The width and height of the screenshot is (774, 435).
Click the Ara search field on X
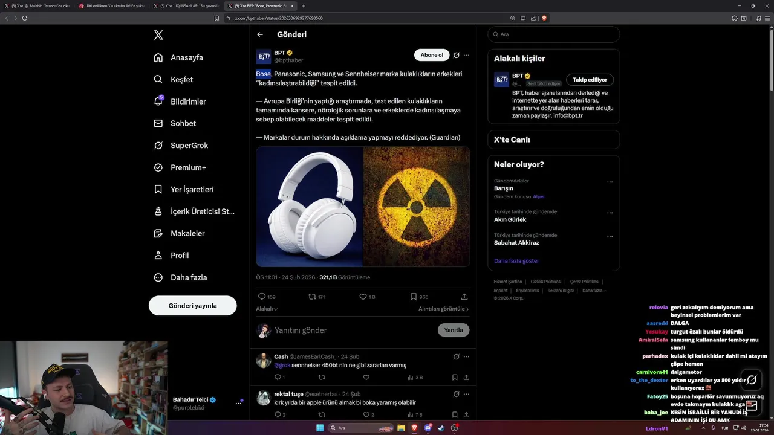(553, 34)
